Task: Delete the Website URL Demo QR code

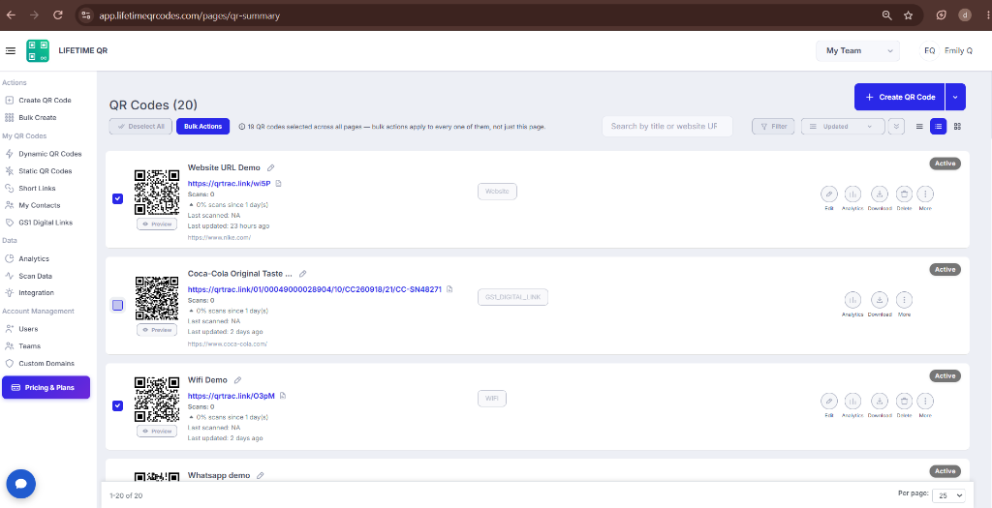Action: pos(905,194)
